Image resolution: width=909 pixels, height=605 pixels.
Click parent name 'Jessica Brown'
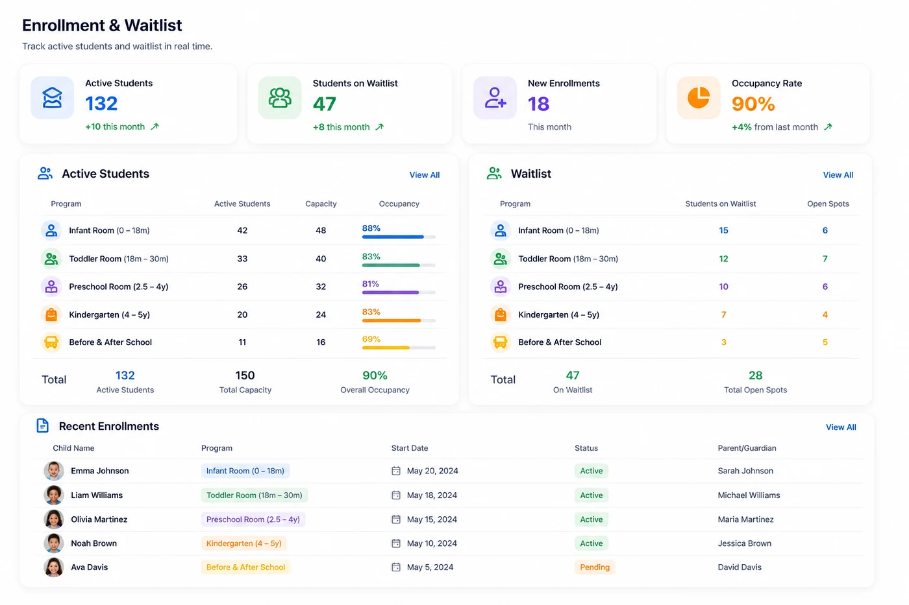744,543
